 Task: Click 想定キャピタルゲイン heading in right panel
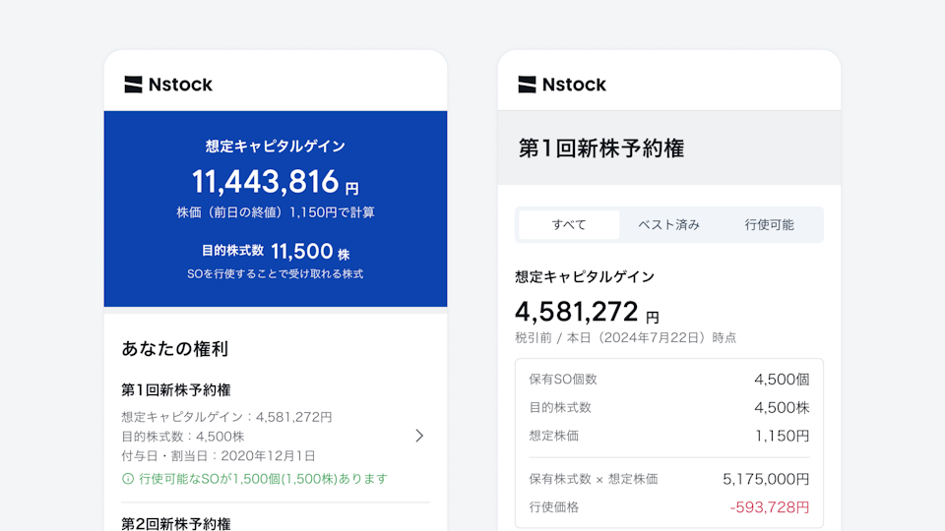click(x=585, y=276)
